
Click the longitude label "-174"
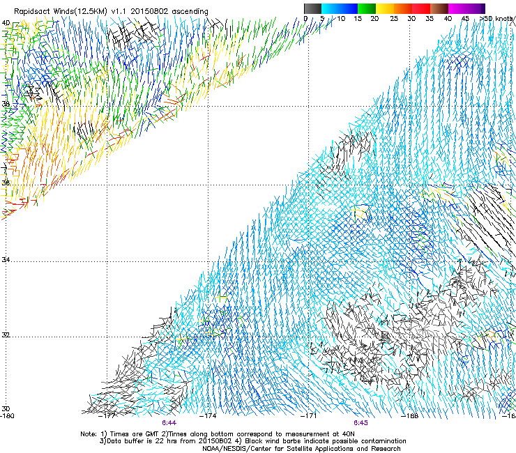click(208, 416)
